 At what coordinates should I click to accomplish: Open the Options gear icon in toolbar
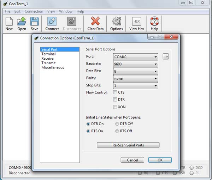coord(116,22)
